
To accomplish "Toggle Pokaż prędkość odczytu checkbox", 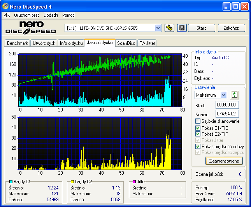I will [x=198, y=146].
